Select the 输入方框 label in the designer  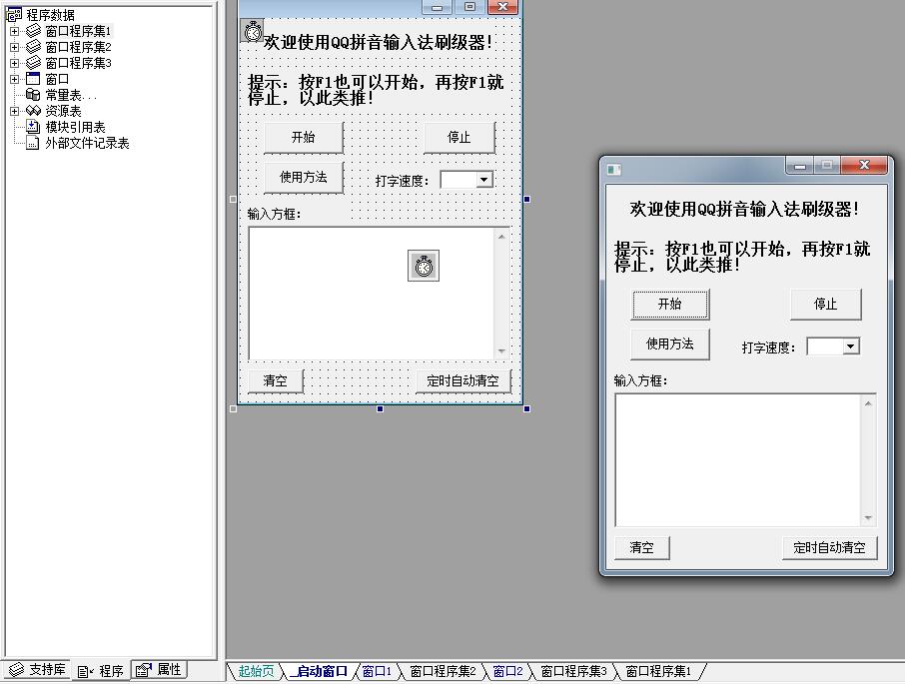(274, 215)
